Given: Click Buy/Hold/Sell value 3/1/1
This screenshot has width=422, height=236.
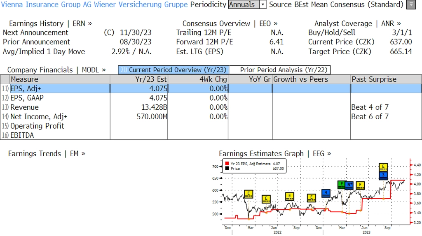Looking at the screenshot, I should pos(402,32).
